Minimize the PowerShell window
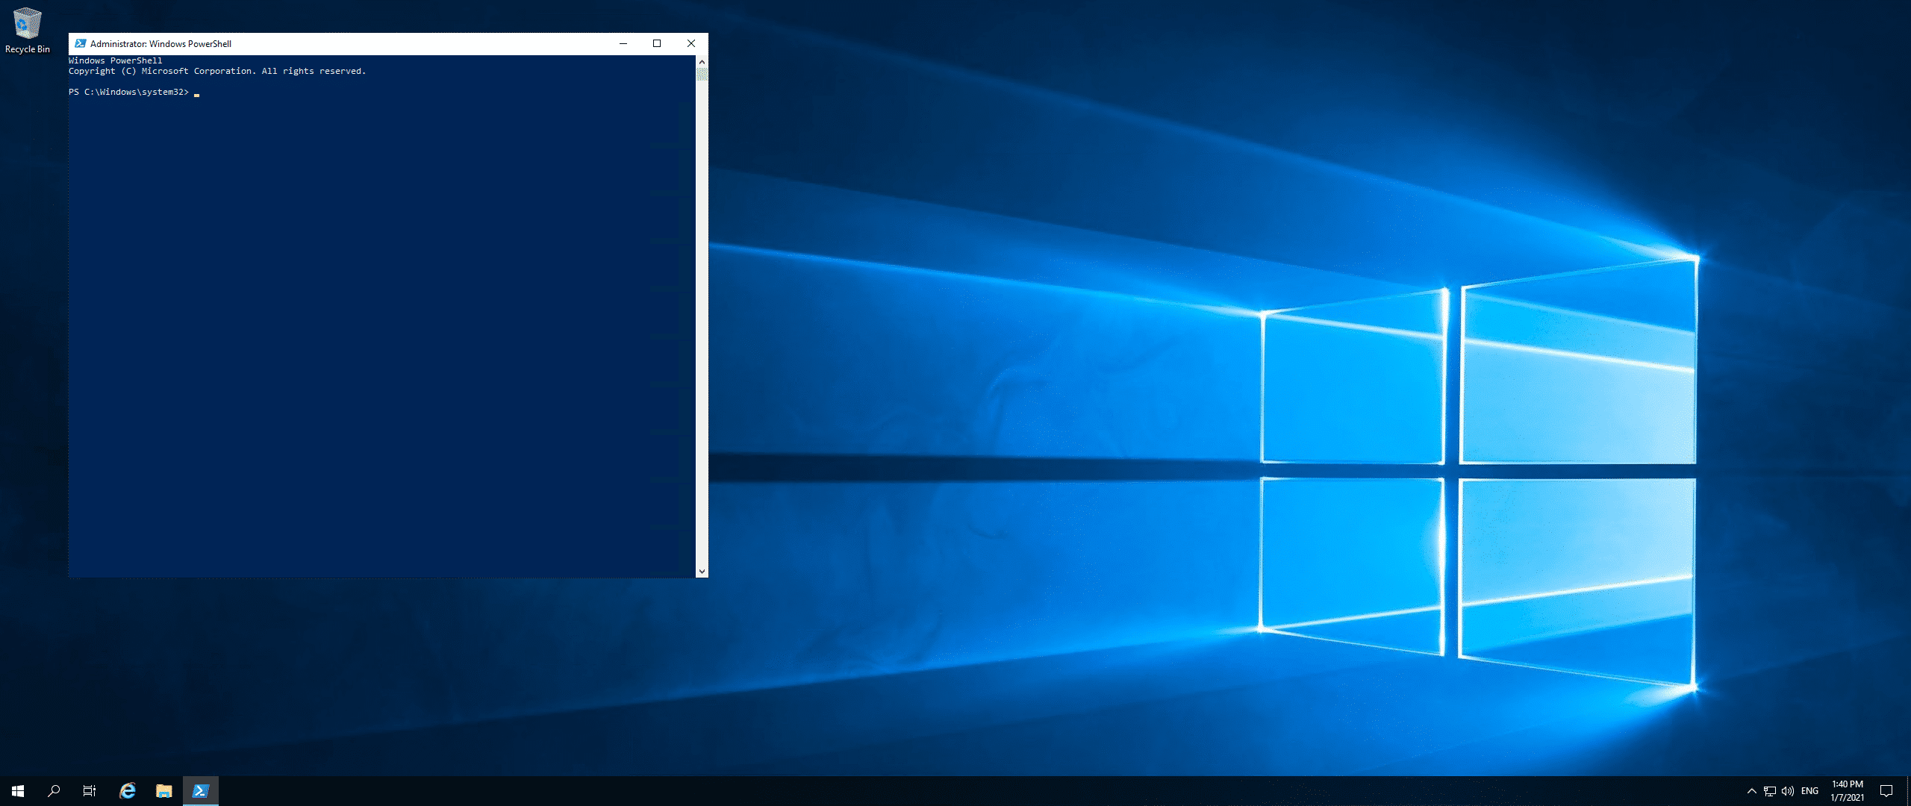1911x806 pixels. 623,43
